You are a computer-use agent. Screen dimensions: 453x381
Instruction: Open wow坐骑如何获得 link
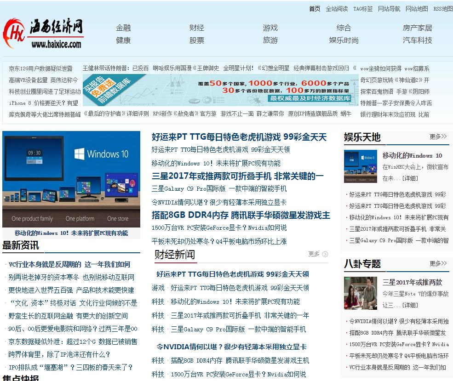[381, 68]
